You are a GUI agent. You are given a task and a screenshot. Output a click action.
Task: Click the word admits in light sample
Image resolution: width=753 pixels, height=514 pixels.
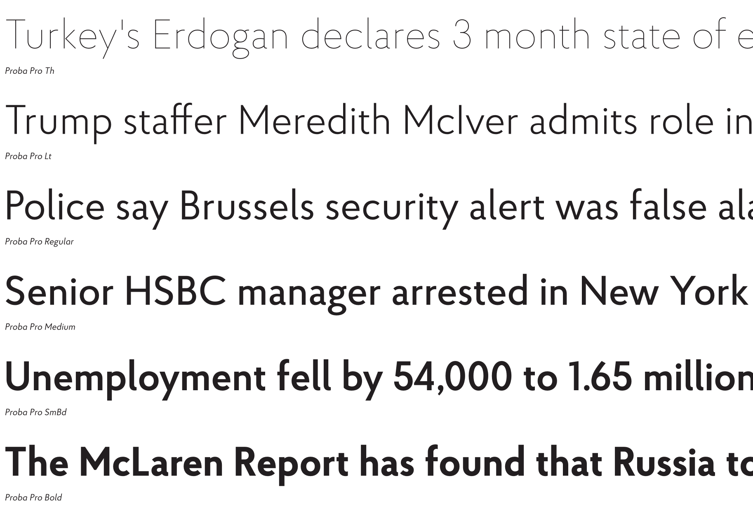(x=583, y=121)
